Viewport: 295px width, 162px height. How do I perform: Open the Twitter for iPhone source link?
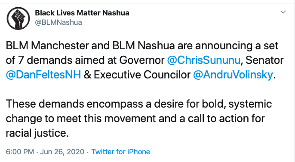pos(120,152)
